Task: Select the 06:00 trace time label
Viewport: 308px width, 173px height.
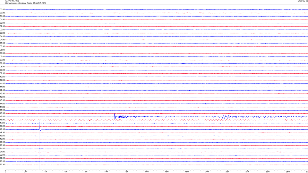Action: [x=2, y=50]
